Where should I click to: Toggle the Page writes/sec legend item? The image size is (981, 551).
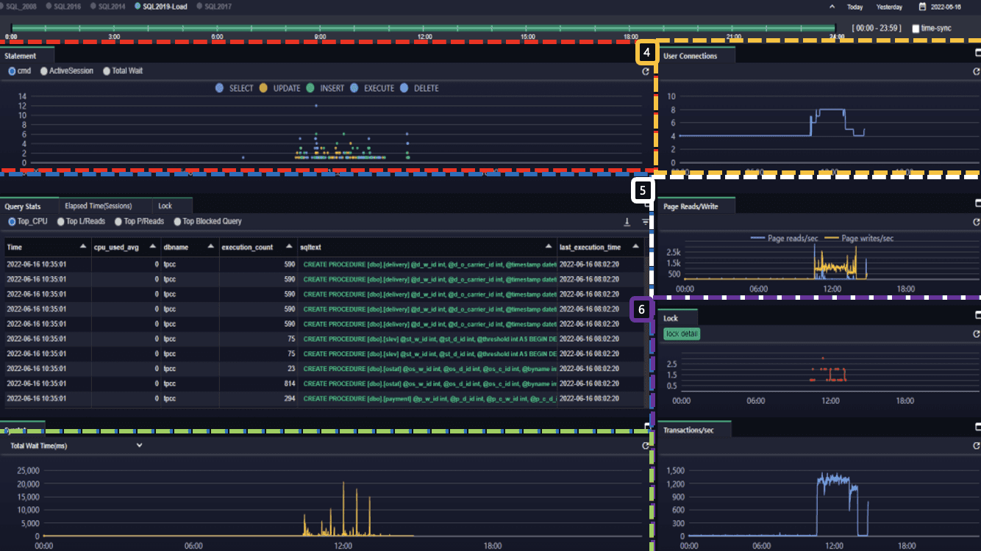click(860, 238)
